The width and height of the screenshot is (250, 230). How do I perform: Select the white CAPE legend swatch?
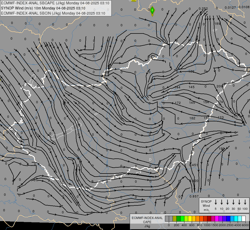point(244,218)
